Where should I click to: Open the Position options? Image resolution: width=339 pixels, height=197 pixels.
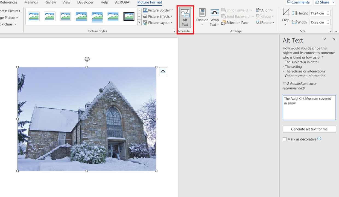[202, 17]
